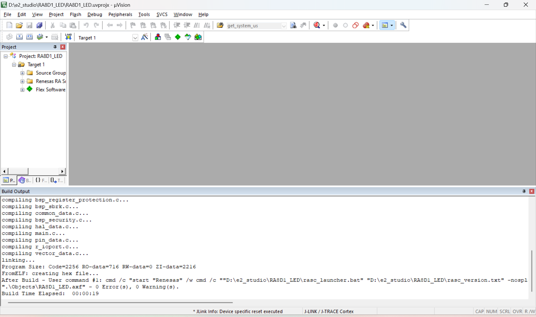Click the Build Output horizontal scrollbar

120,303
